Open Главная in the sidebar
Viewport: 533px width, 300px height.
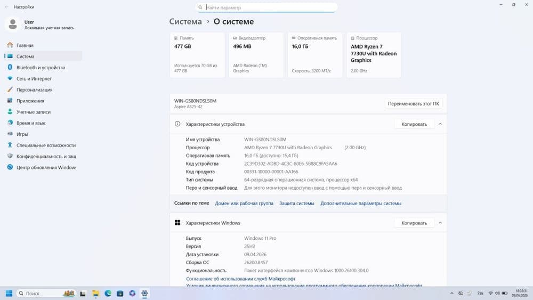(43, 45)
